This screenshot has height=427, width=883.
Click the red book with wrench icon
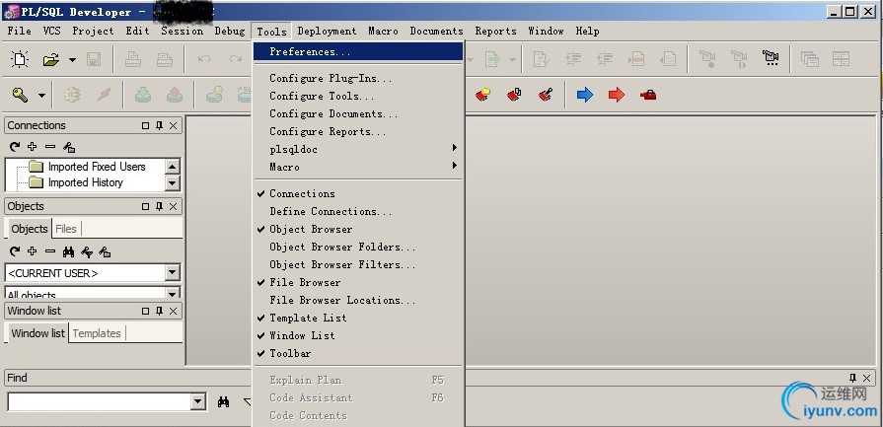(x=546, y=95)
